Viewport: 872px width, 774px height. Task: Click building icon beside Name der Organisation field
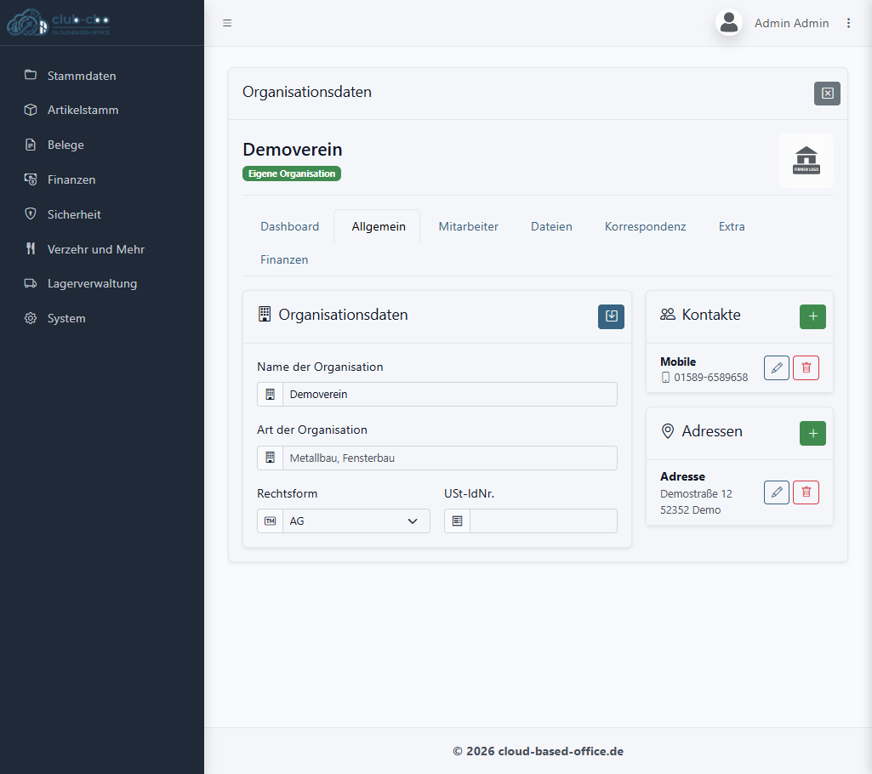(x=271, y=394)
